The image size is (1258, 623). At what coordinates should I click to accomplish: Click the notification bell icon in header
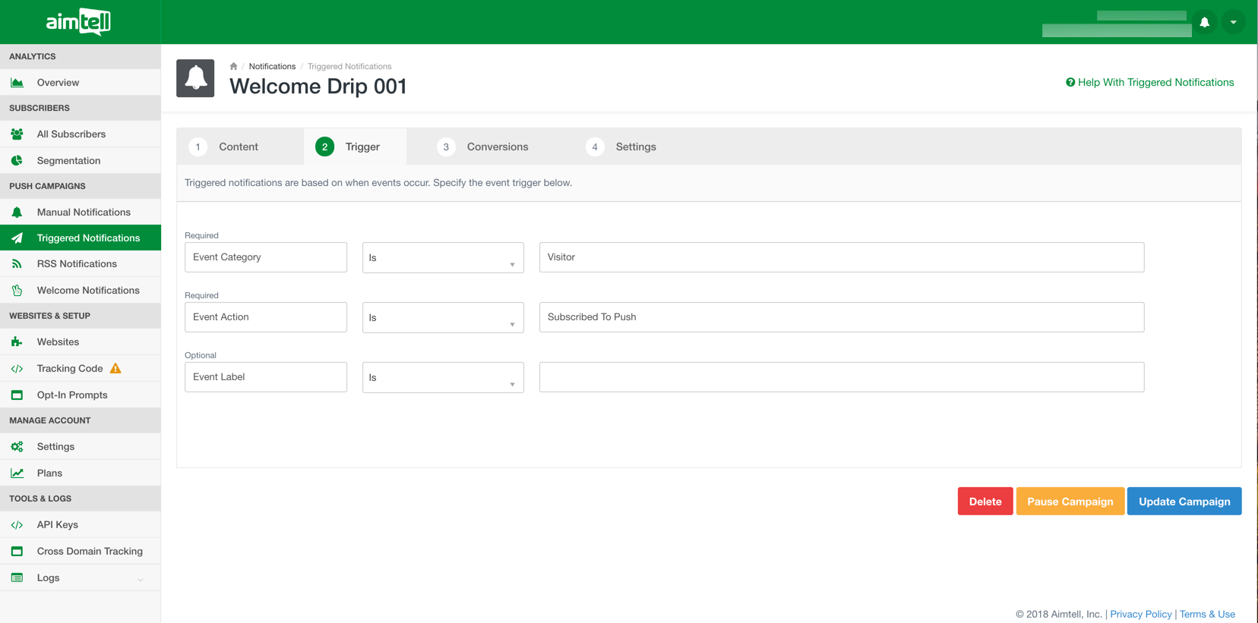[x=1204, y=22]
